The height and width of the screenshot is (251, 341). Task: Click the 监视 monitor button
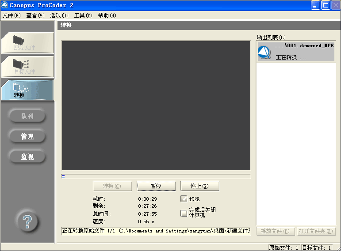click(x=27, y=157)
